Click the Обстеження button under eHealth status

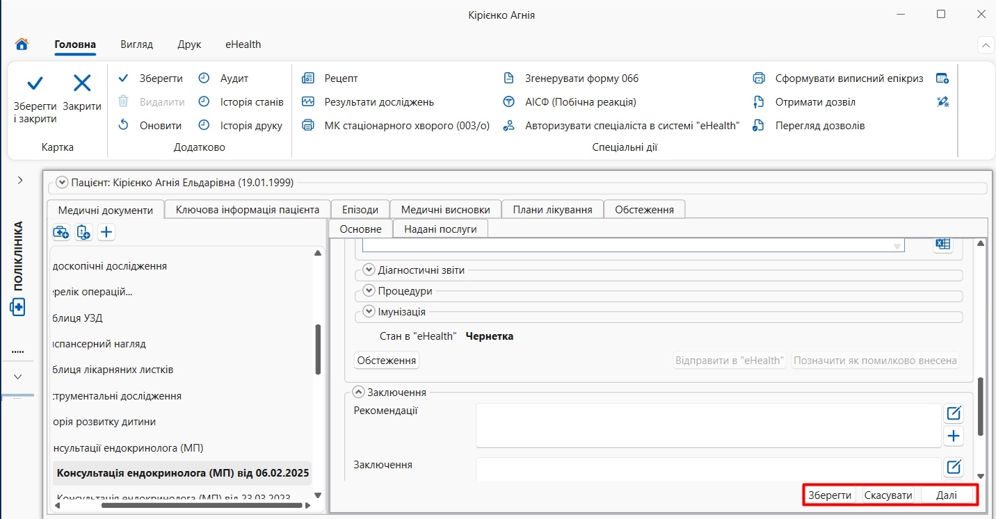(x=387, y=361)
